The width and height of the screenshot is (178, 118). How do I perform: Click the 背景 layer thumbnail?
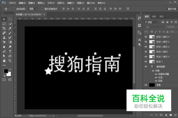pyautogui.click(x=152, y=85)
